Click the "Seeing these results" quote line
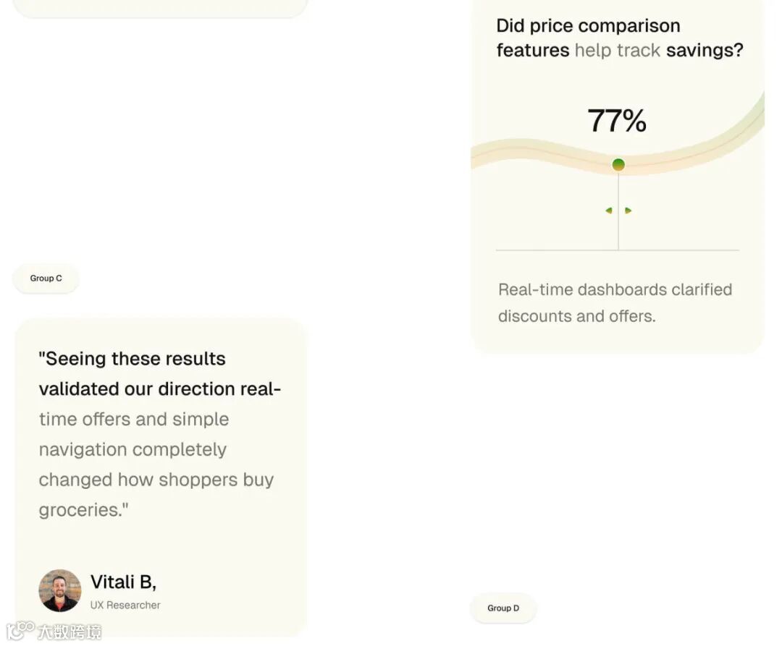The height and width of the screenshot is (646, 782). point(132,359)
